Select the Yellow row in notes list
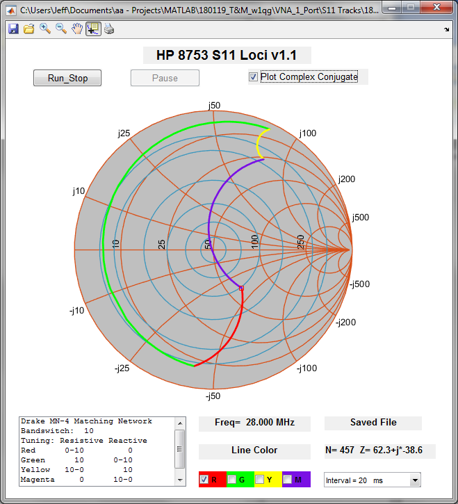Screen dimensions: 458x504 click(x=76, y=470)
